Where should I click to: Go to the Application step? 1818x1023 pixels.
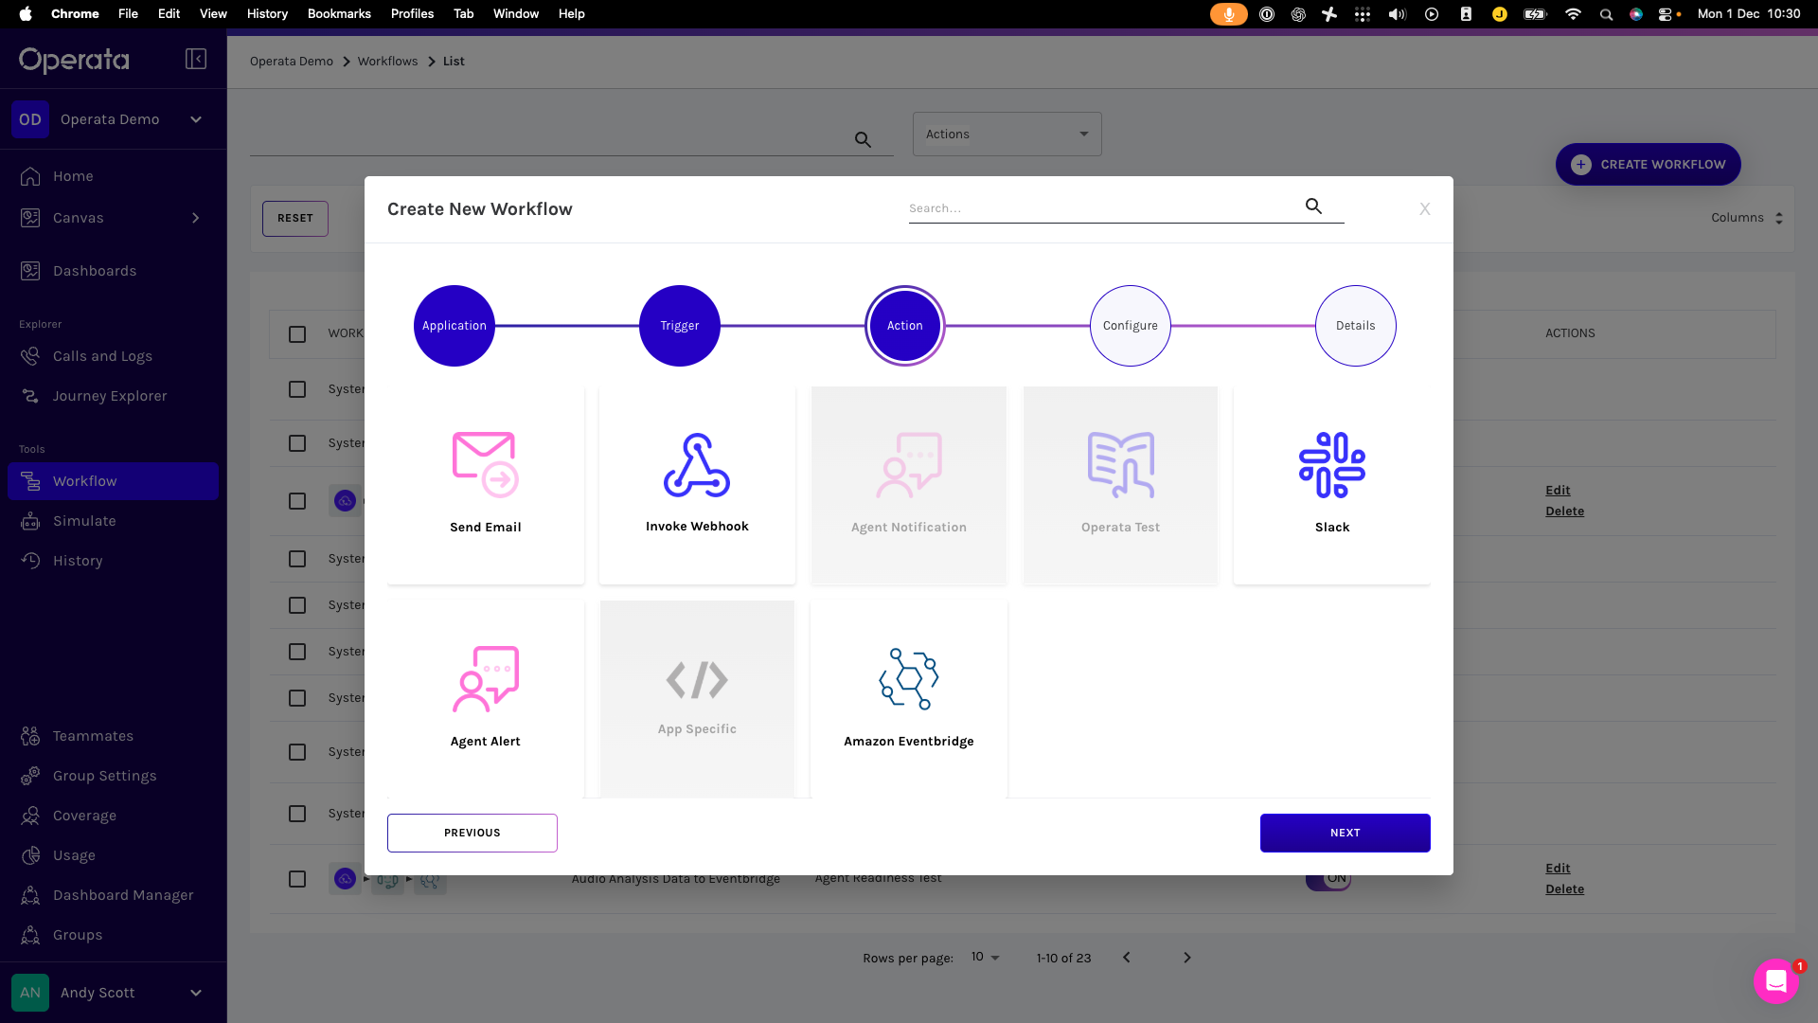click(454, 326)
